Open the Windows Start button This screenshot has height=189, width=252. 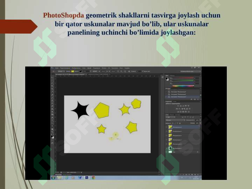point(53,177)
